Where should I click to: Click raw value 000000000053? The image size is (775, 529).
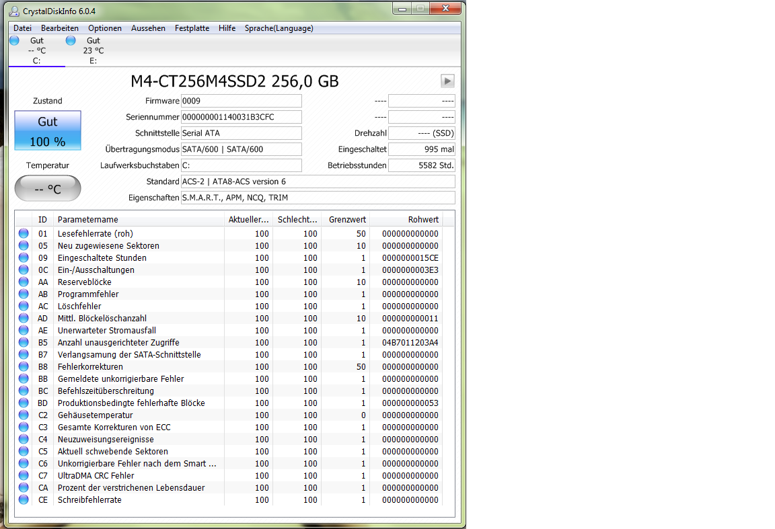click(410, 403)
